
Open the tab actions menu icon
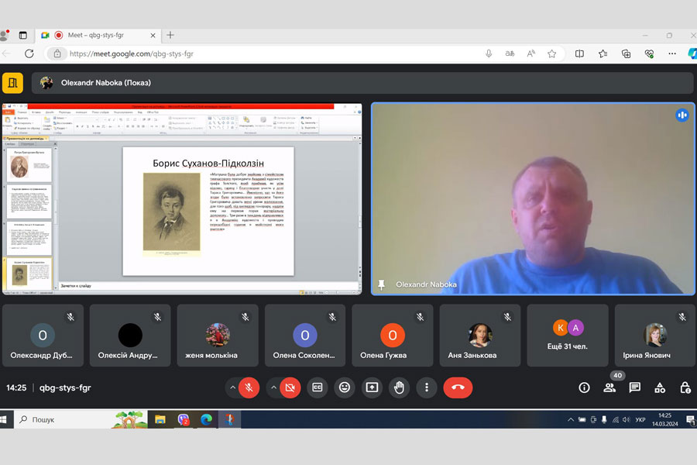pyautogui.click(x=22, y=35)
